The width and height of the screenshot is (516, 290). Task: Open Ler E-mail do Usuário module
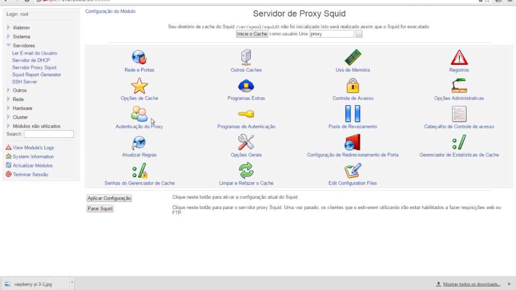[x=35, y=53]
